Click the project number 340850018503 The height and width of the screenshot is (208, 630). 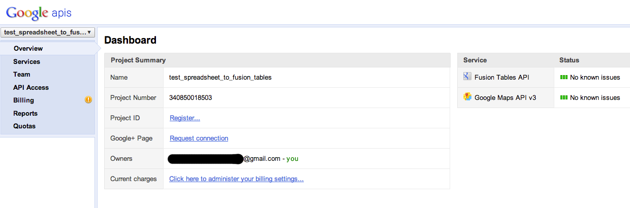191,98
